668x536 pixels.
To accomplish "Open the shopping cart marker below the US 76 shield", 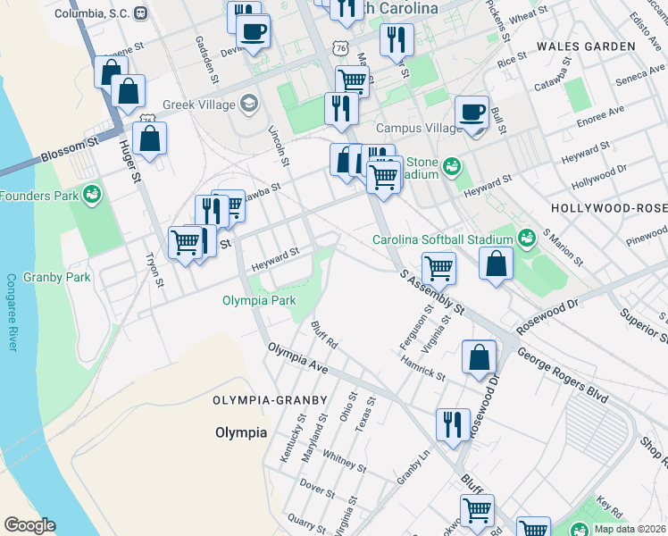I will 352,80.
